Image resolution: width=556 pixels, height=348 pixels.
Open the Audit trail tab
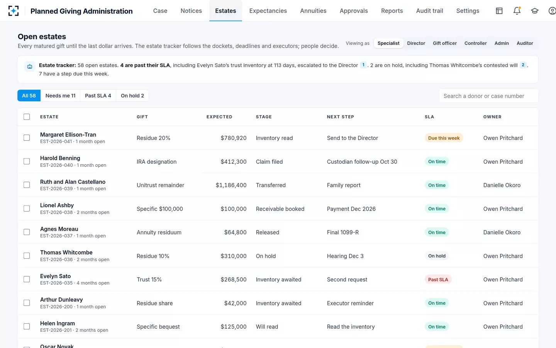coord(430,11)
